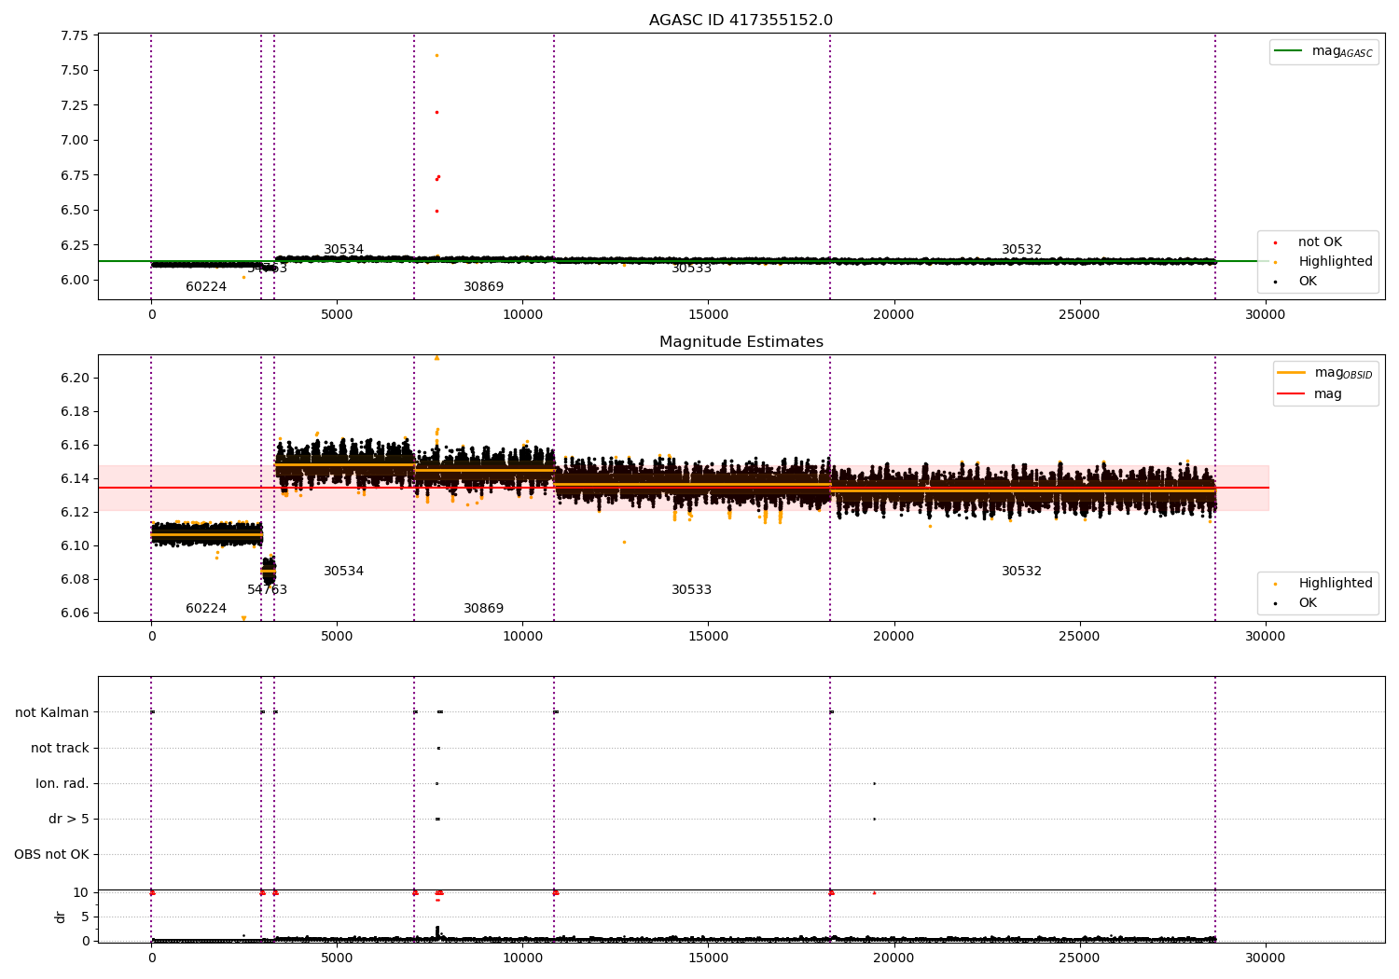1399x979 pixels.
Task: Click OBSID label 60224 in the AGASC plot
Action: click(206, 287)
